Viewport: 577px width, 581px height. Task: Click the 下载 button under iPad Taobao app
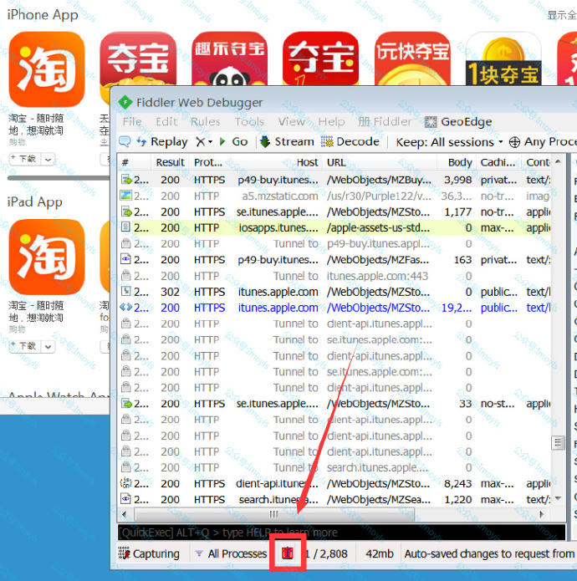tap(25, 346)
